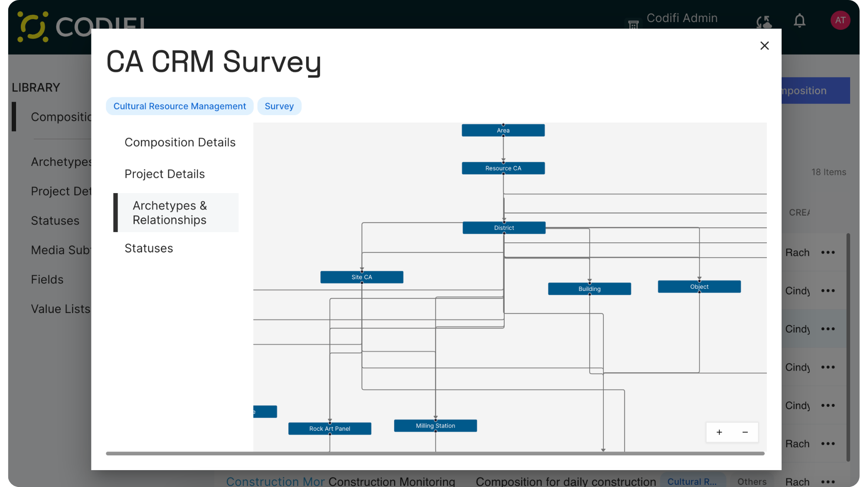Click the Survey tag chip
This screenshot has width=867, height=487.
pyautogui.click(x=279, y=106)
